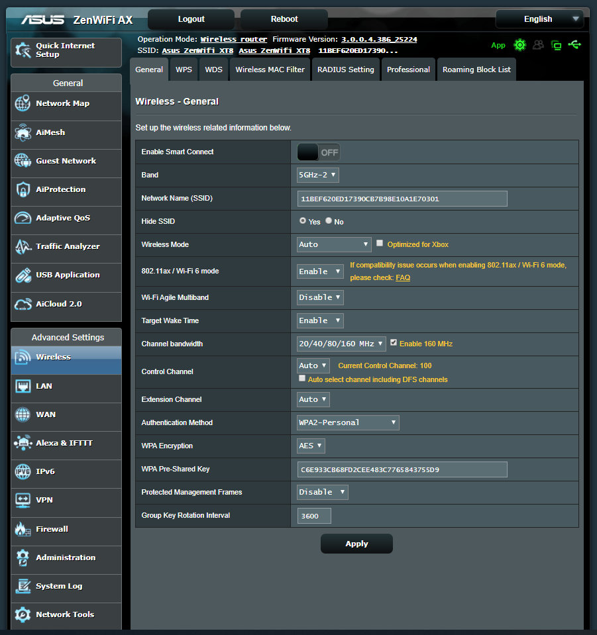
Task: Click the WPA Pre-Shared Key input field
Action: point(402,469)
